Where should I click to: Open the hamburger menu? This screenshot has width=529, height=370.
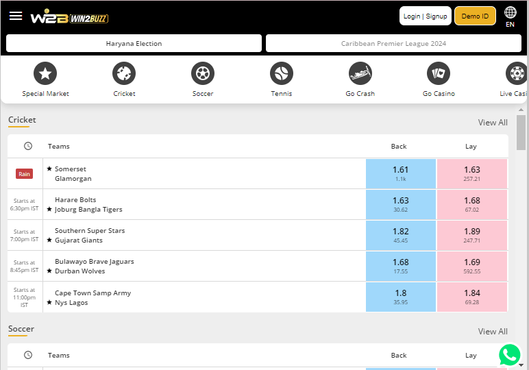coord(16,16)
